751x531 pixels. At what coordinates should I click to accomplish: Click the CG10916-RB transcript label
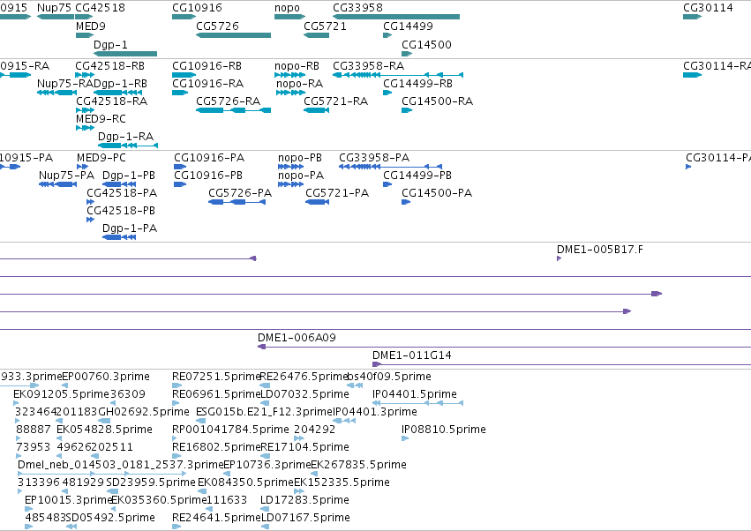[x=207, y=65]
